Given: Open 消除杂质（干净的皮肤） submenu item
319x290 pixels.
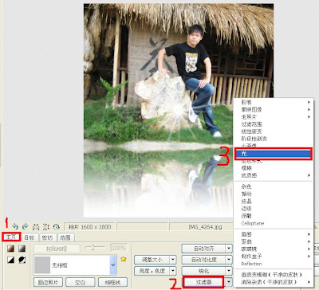Looking at the screenshot, I should pos(273,282).
